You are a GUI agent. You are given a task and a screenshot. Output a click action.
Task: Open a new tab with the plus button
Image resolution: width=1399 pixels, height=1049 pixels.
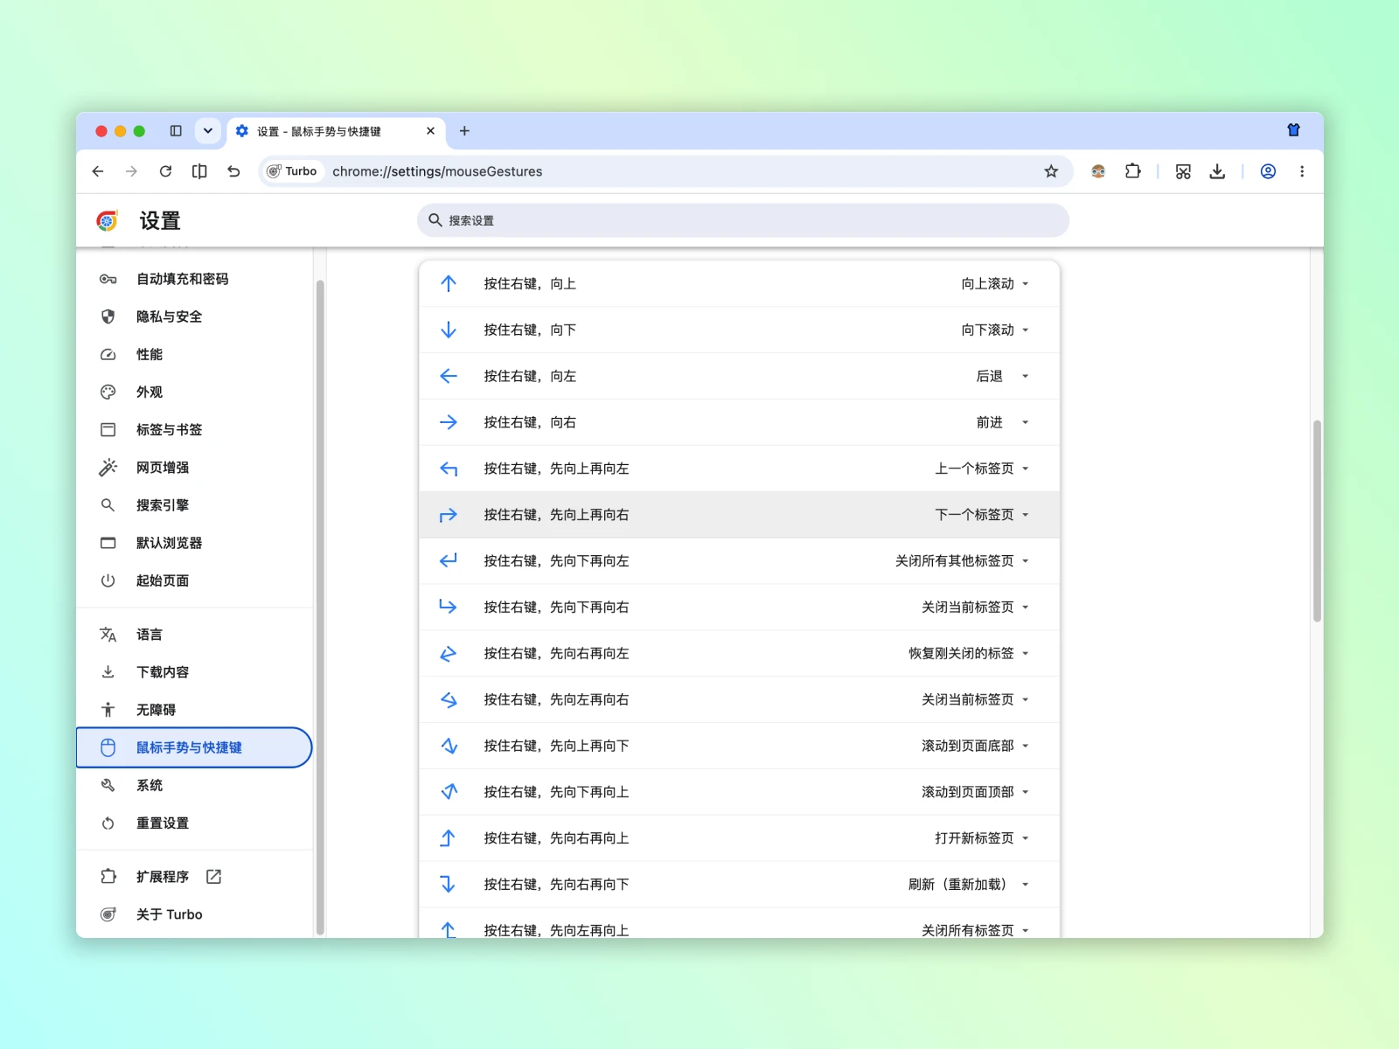click(464, 131)
